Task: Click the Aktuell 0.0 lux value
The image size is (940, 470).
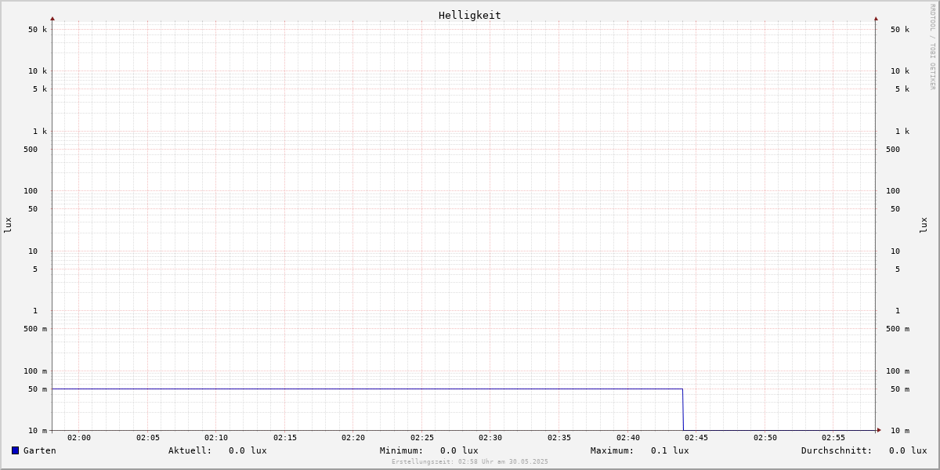Action: pyautogui.click(x=248, y=450)
